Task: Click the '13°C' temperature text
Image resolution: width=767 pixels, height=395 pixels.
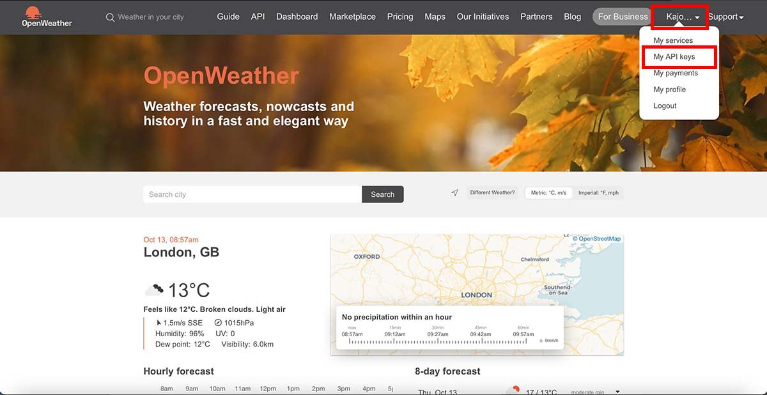Action: (x=189, y=290)
